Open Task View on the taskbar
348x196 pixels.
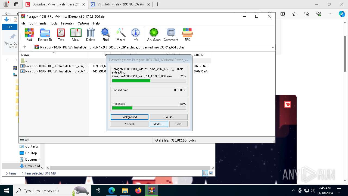(x=98, y=191)
